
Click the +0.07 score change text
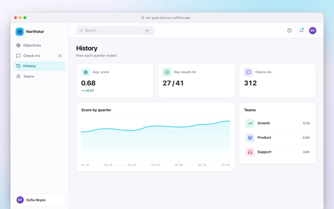click(89, 91)
